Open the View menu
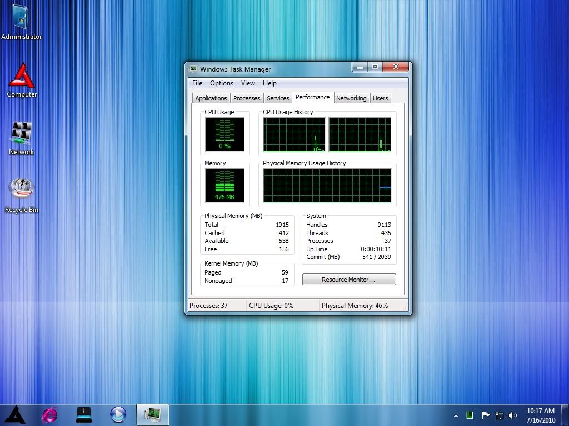Image resolution: width=569 pixels, height=426 pixels. [x=248, y=83]
